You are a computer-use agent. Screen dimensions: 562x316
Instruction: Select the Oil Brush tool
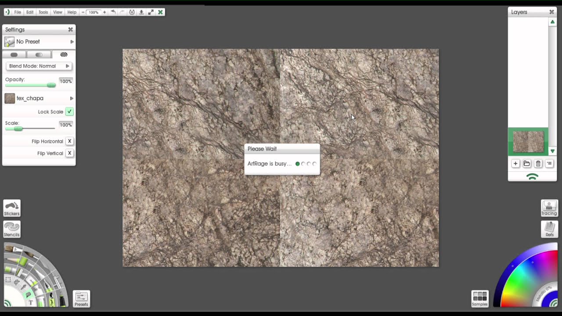(x=14, y=249)
